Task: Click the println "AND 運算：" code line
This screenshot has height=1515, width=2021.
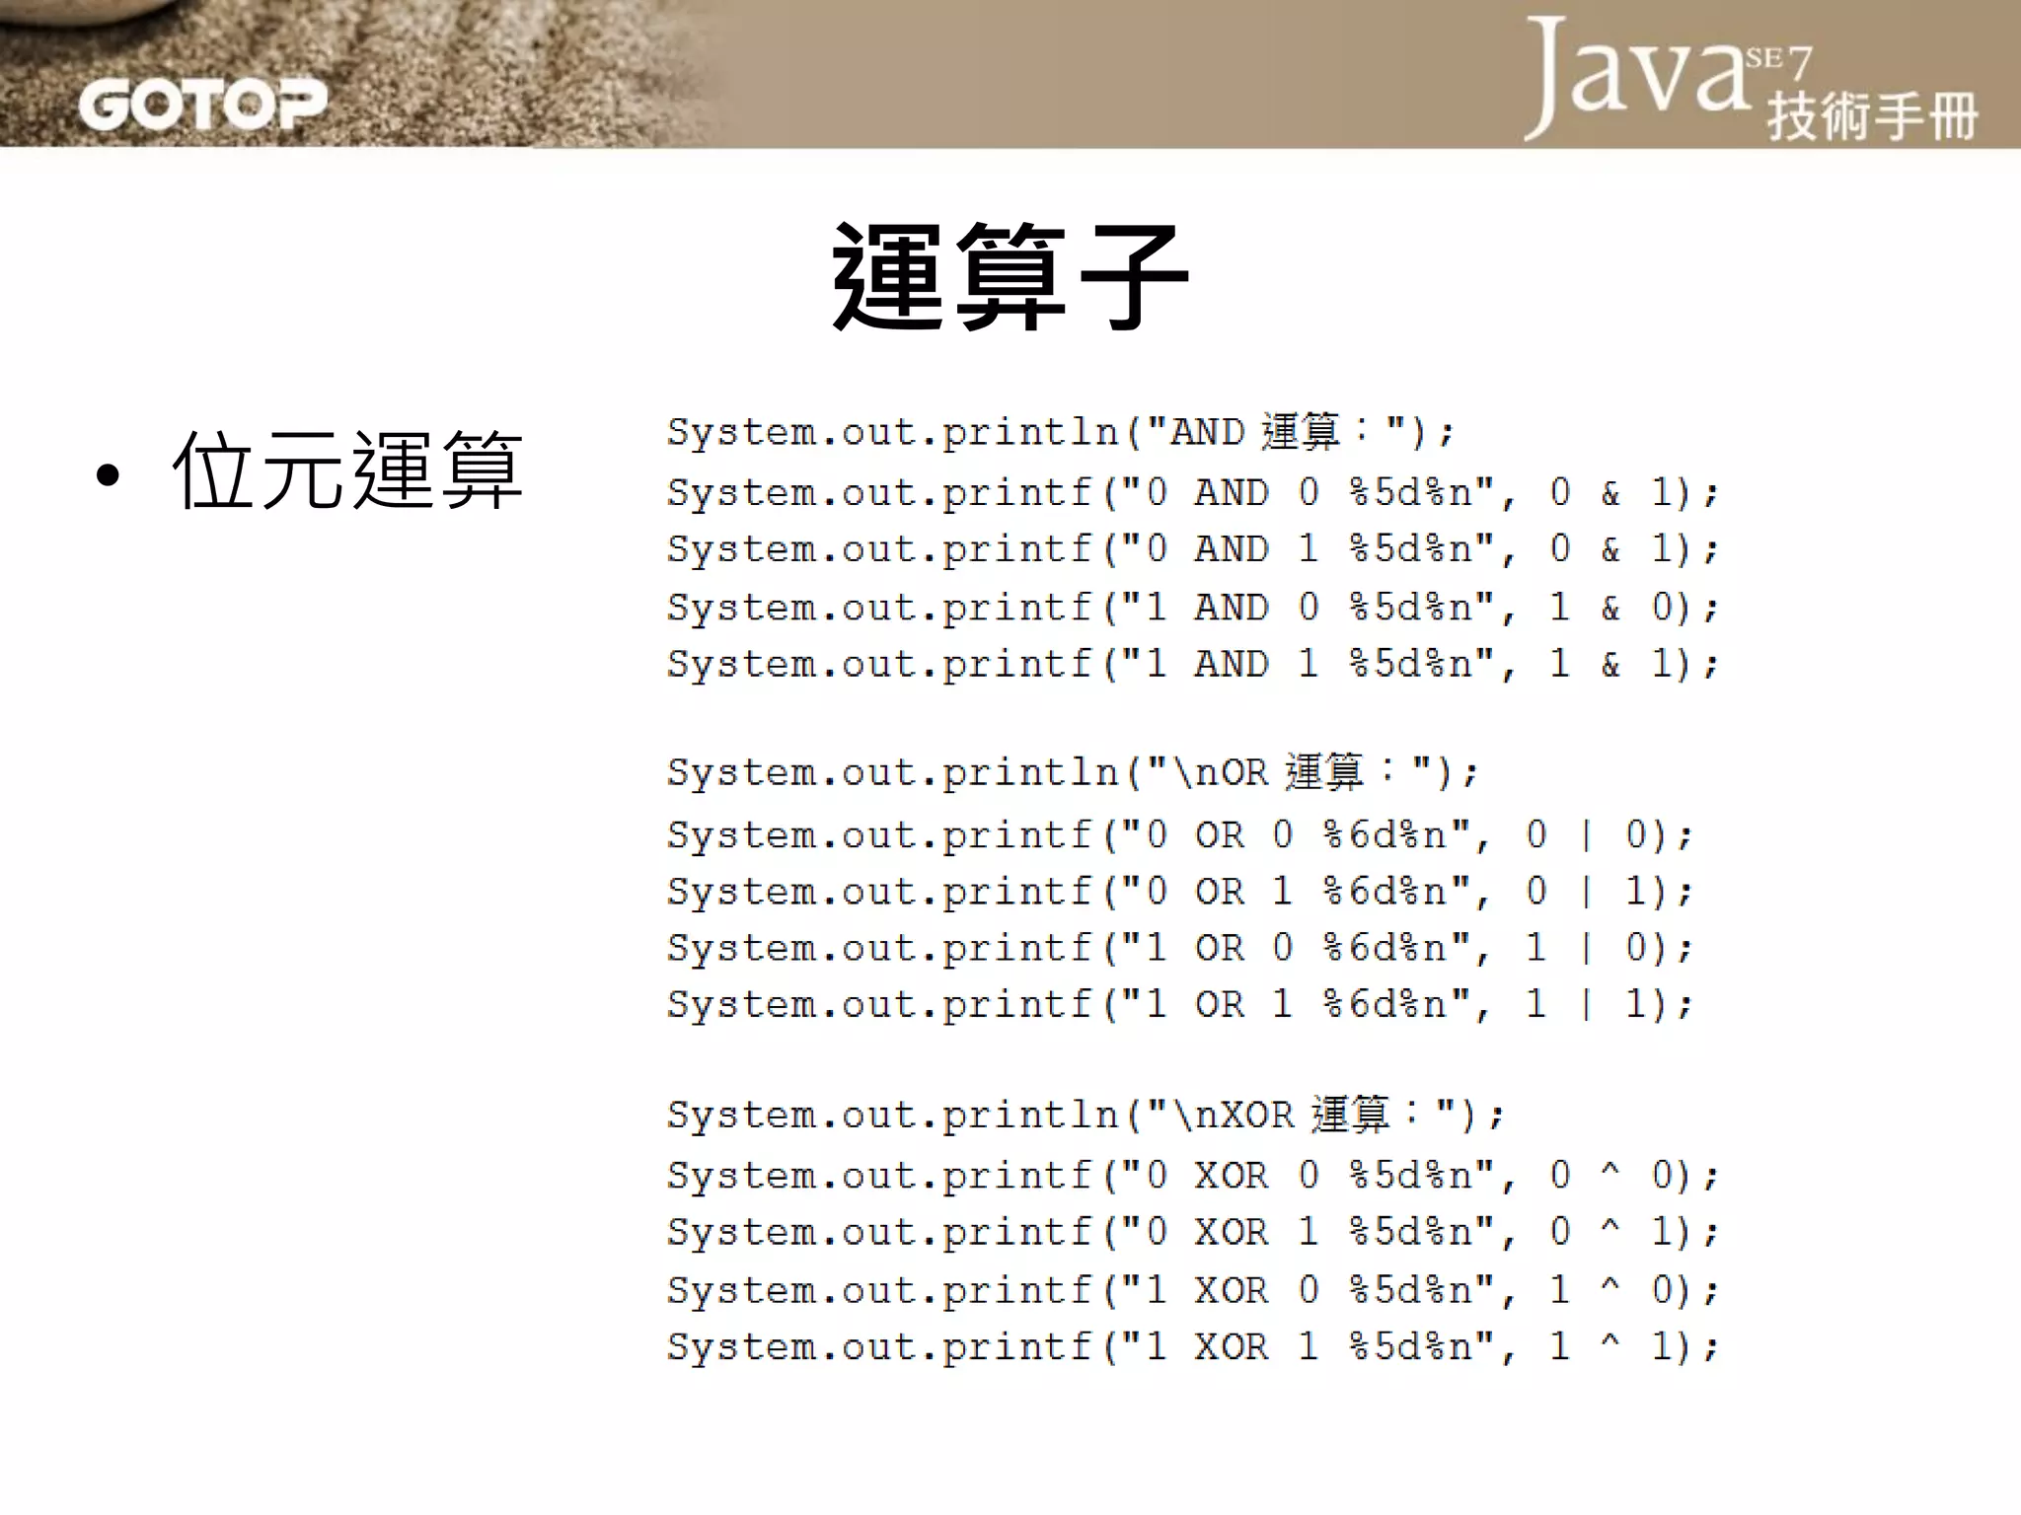Action: pos(1061,433)
